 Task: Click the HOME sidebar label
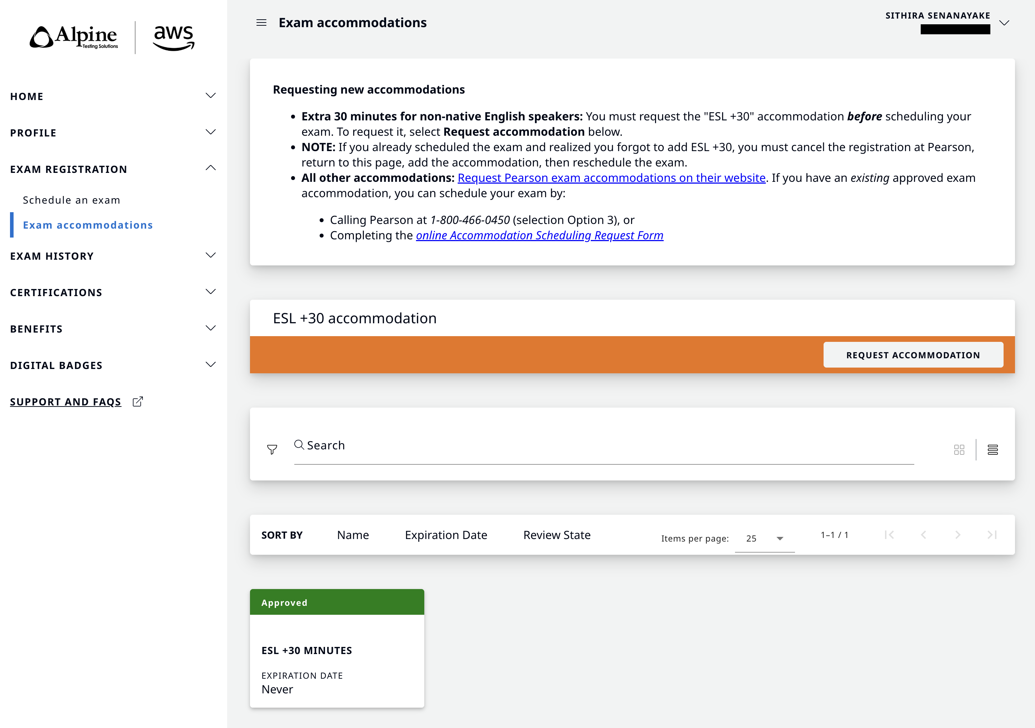26,96
